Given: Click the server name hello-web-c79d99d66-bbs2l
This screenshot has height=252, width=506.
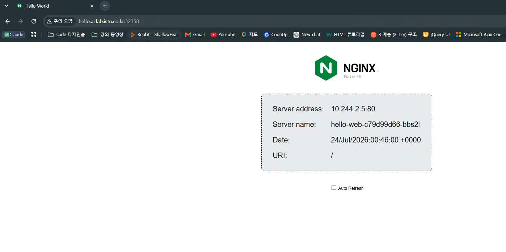Looking at the screenshot, I should 375,124.
